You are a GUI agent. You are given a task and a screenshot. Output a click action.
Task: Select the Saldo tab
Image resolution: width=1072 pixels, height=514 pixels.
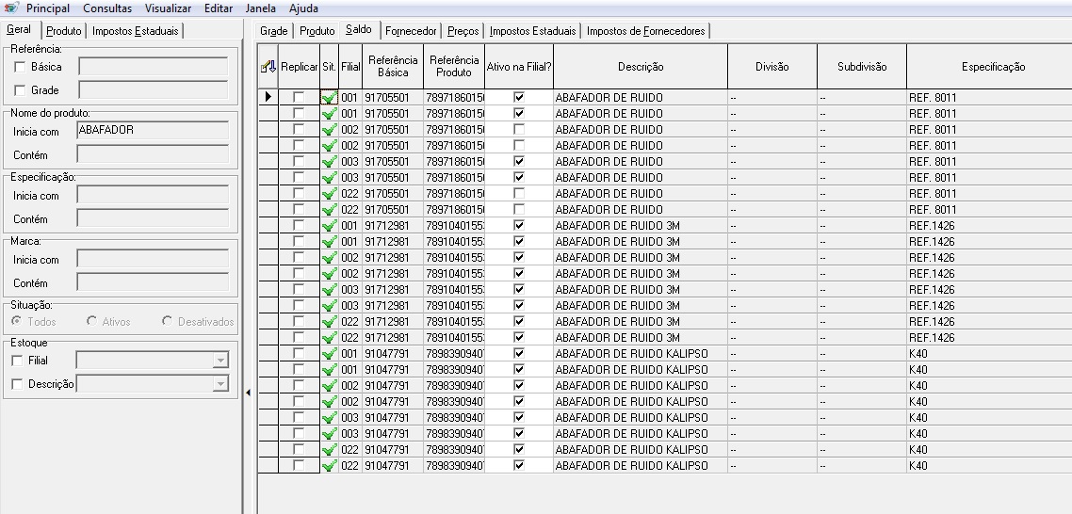[359, 30]
